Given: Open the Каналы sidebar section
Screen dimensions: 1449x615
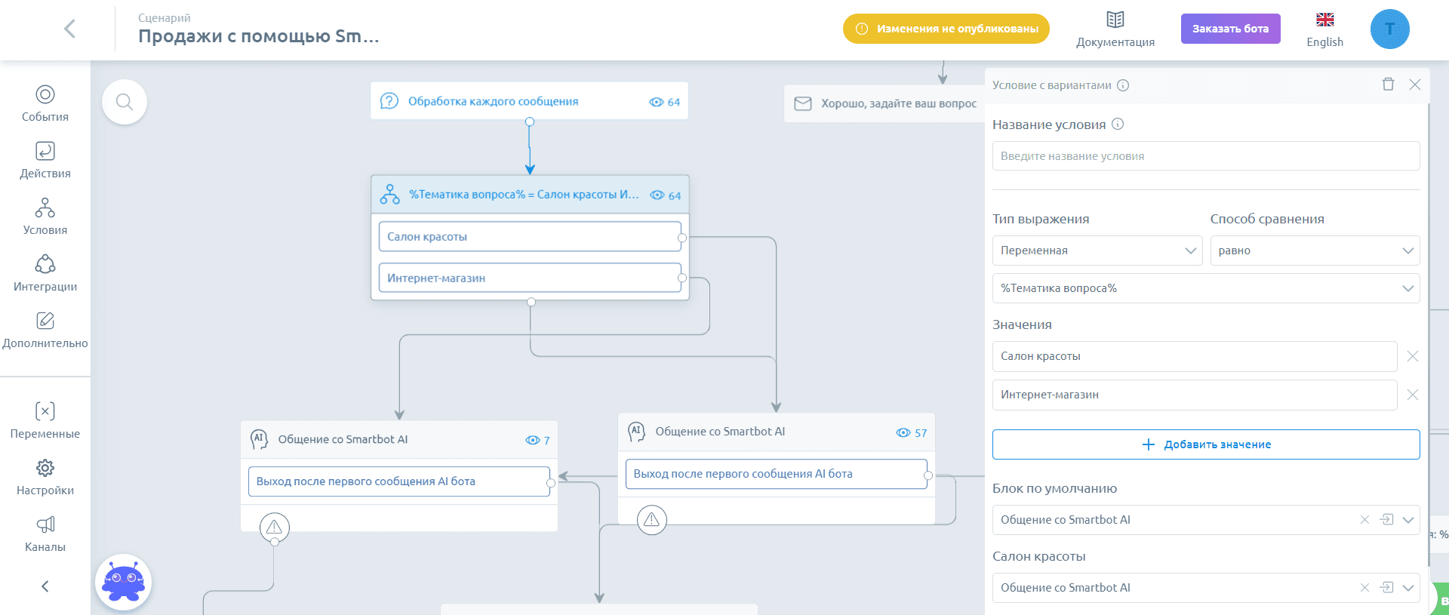Looking at the screenshot, I should tap(45, 534).
